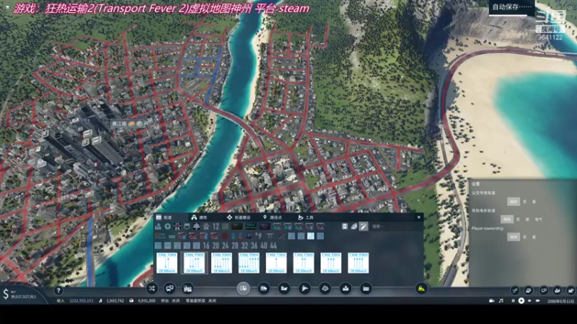Open the bulldozer demolish tool
577x324 pixels.
(x=421, y=289)
